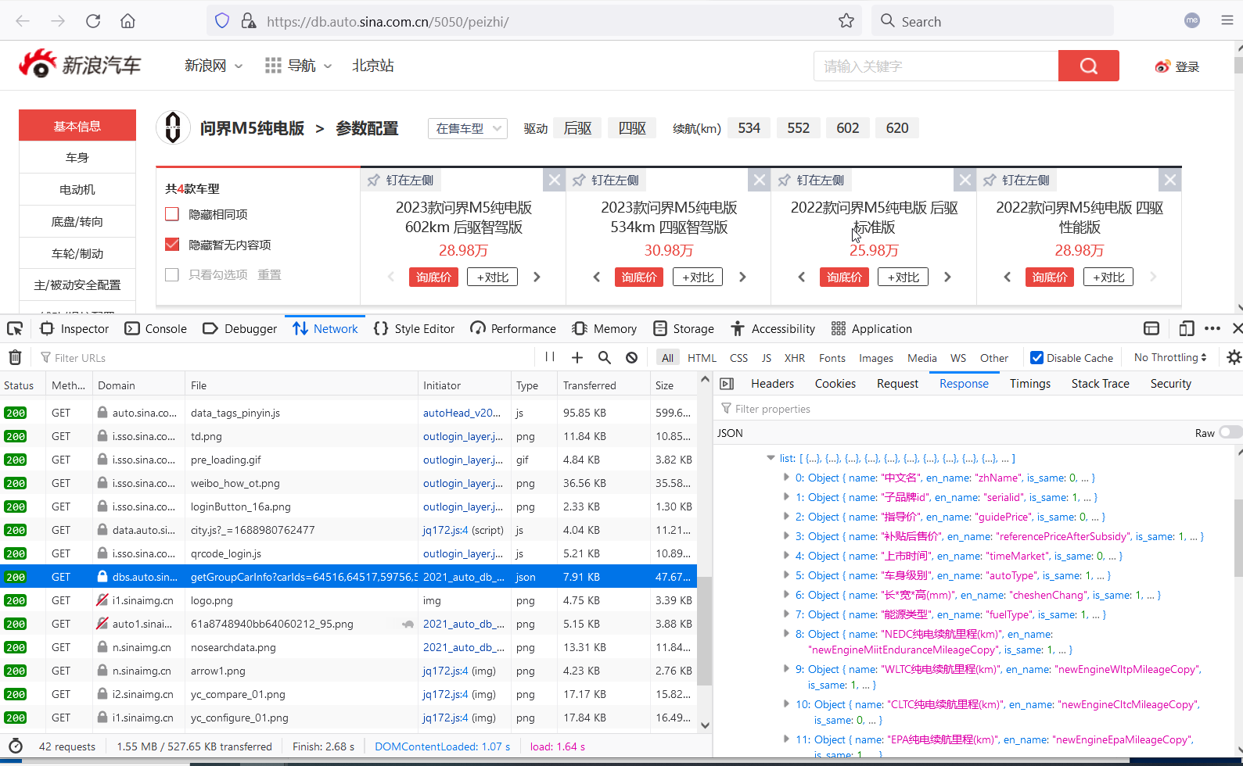Filter drive type by 后驱
Image resolution: width=1243 pixels, height=766 pixels.
(577, 128)
